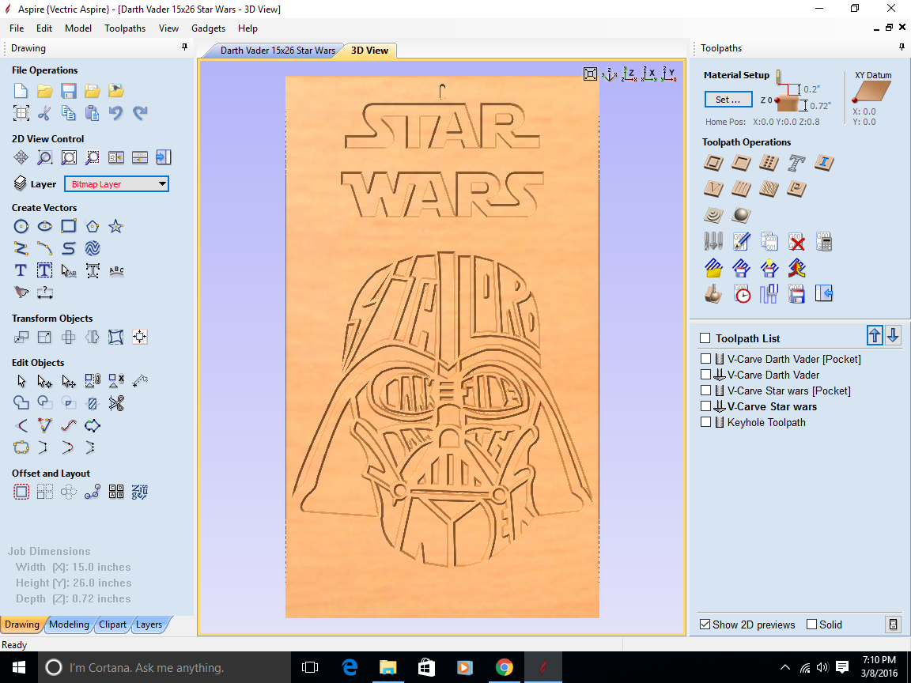The width and height of the screenshot is (911, 683).
Task: Open the Drilling toolpath tool
Action: pyautogui.click(x=769, y=163)
